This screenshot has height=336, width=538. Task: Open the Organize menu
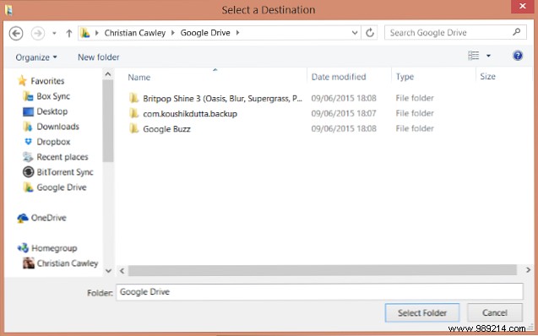click(36, 57)
